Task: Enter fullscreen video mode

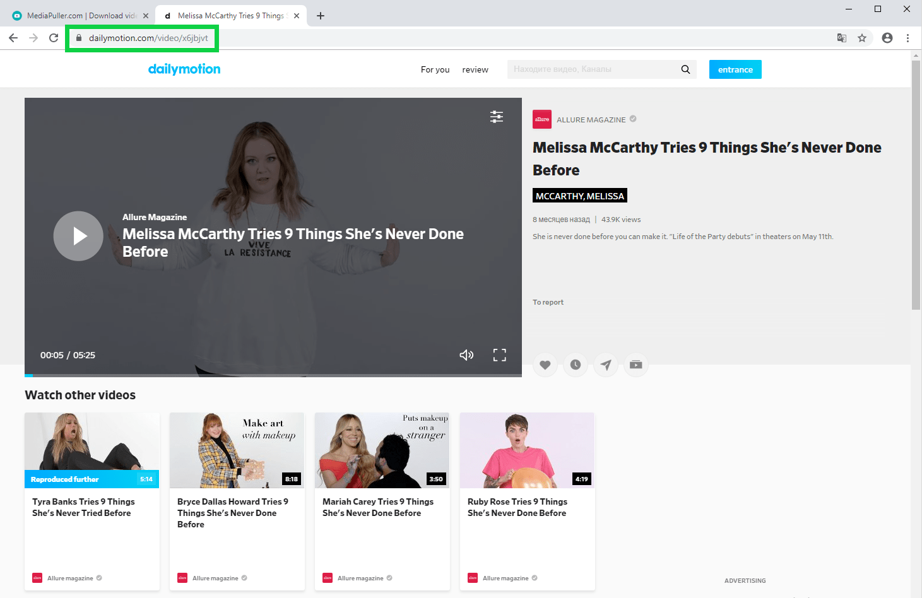Action: click(x=499, y=355)
